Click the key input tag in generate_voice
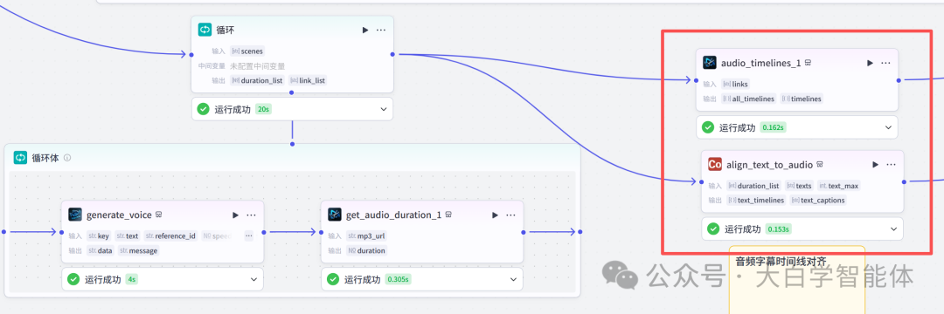This screenshot has height=314, width=944. click(100, 236)
